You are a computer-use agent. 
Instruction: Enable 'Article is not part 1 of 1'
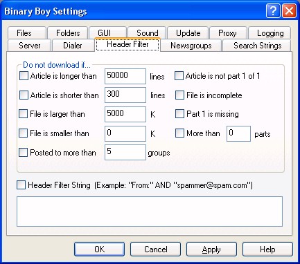[x=179, y=76]
